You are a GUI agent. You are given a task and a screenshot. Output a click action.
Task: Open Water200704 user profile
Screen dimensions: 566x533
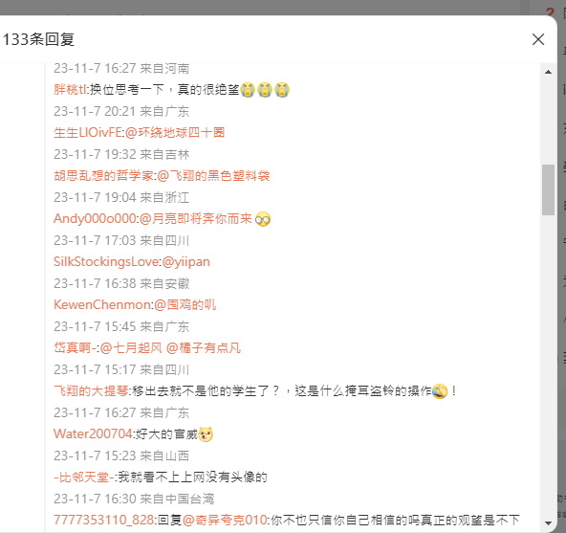pyautogui.click(x=93, y=433)
